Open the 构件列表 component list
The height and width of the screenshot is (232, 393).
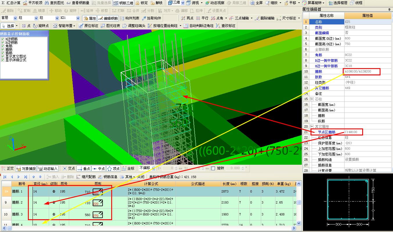point(130,18)
